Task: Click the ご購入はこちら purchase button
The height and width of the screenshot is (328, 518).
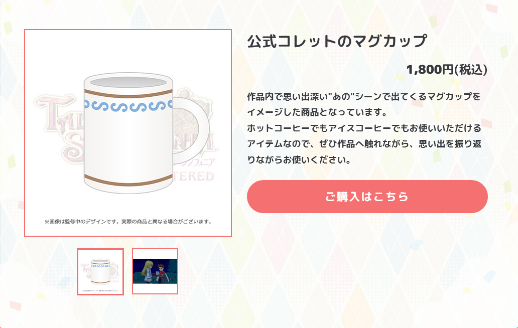Action: pos(367,196)
